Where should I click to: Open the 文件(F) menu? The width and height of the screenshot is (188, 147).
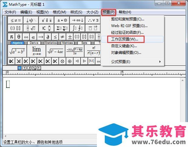coord(10,12)
